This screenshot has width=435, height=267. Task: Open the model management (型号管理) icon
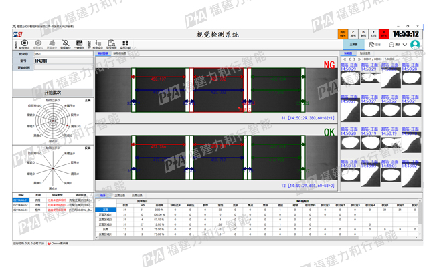coord(112,45)
